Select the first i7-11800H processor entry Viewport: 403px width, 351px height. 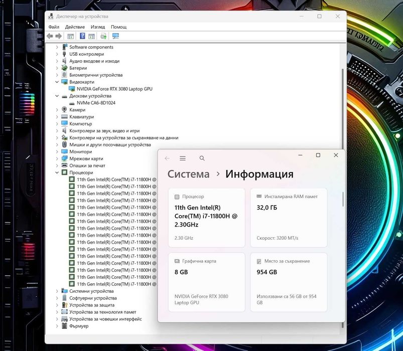(116, 180)
